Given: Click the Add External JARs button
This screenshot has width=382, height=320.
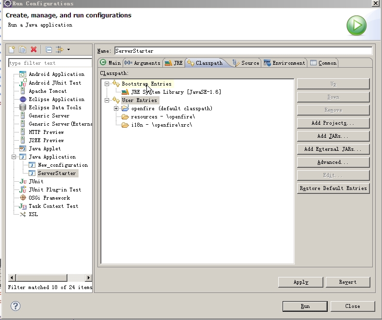Looking at the screenshot, I should click(333, 149).
